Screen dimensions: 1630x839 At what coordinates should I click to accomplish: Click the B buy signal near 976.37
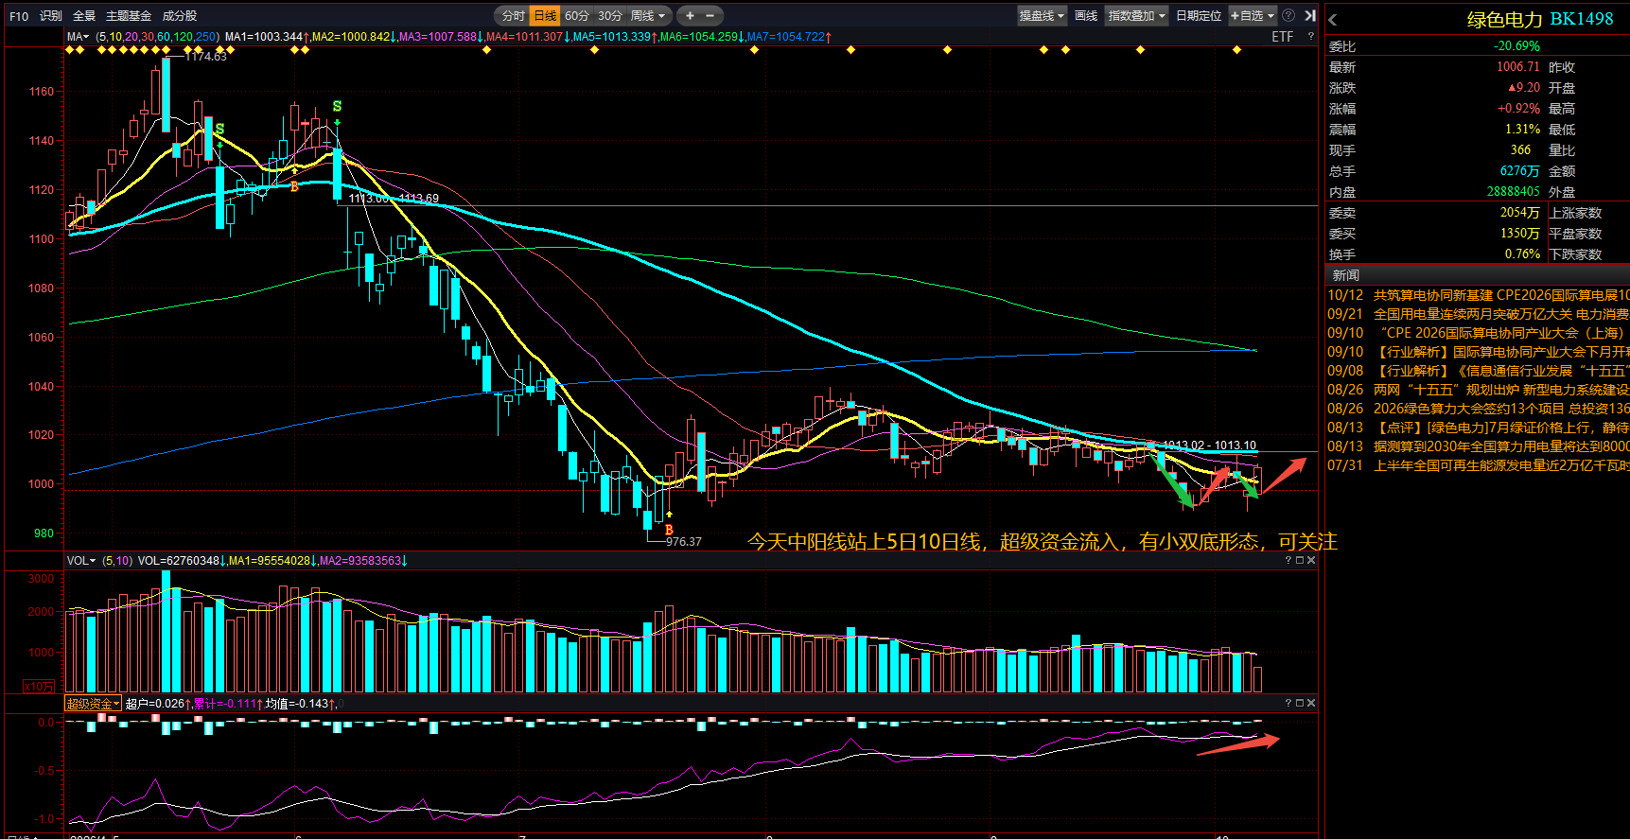(669, 530)
